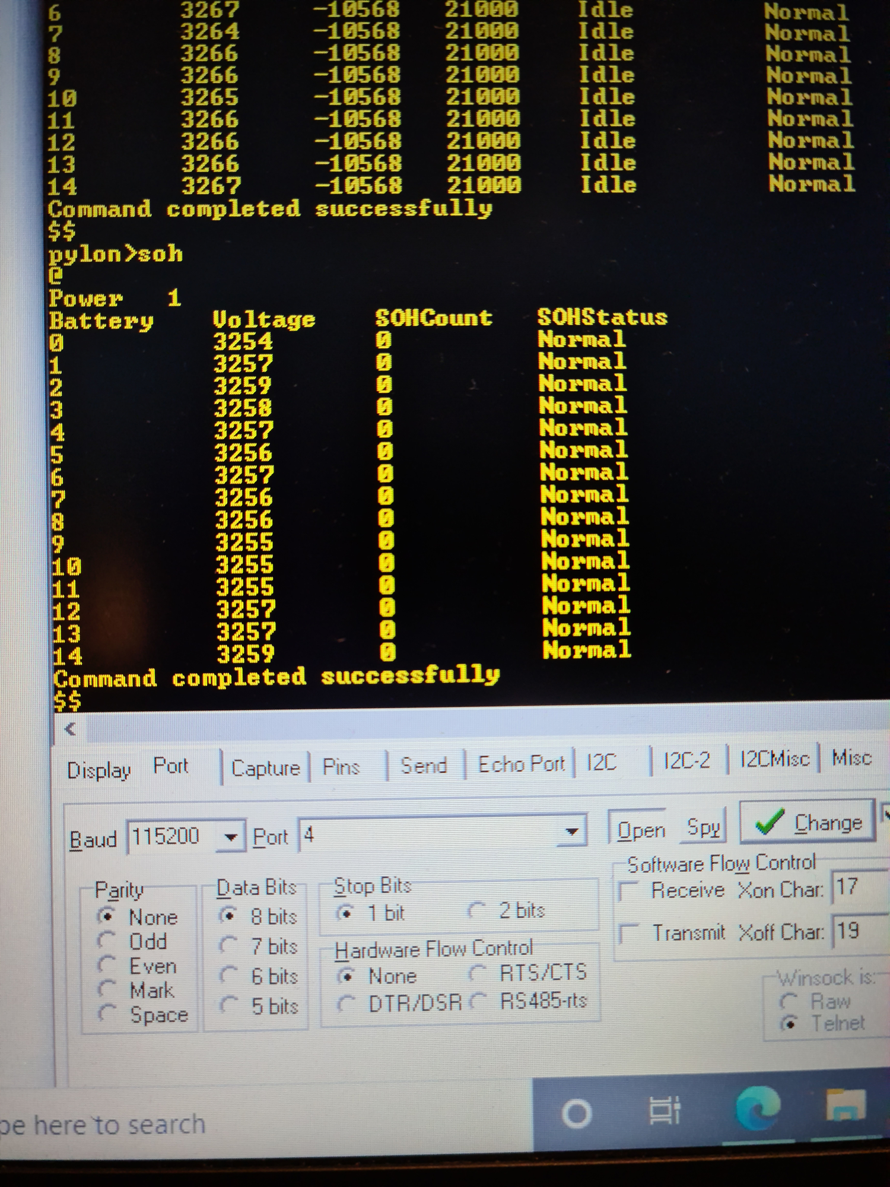Open the Pins tab
This screenshot has width=890, height=1187.
[341, 767]
